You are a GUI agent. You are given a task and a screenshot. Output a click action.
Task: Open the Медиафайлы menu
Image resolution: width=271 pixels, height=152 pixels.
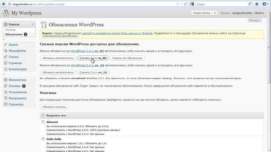[x=17, y=51]
